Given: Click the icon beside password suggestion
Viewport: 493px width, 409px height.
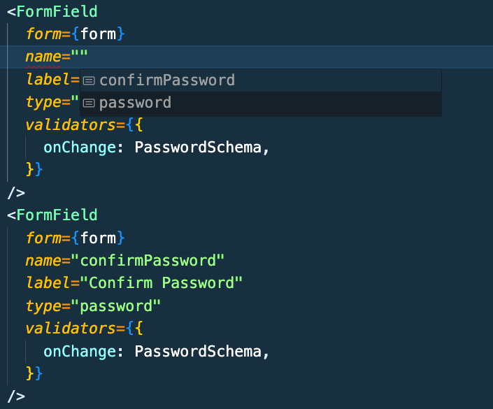Looking at the screenshot, I should [x=89, y=103].
